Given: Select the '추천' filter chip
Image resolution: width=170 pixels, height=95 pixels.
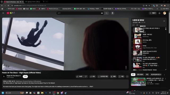Looking at the screenshot, I should (x=147, y=74).
